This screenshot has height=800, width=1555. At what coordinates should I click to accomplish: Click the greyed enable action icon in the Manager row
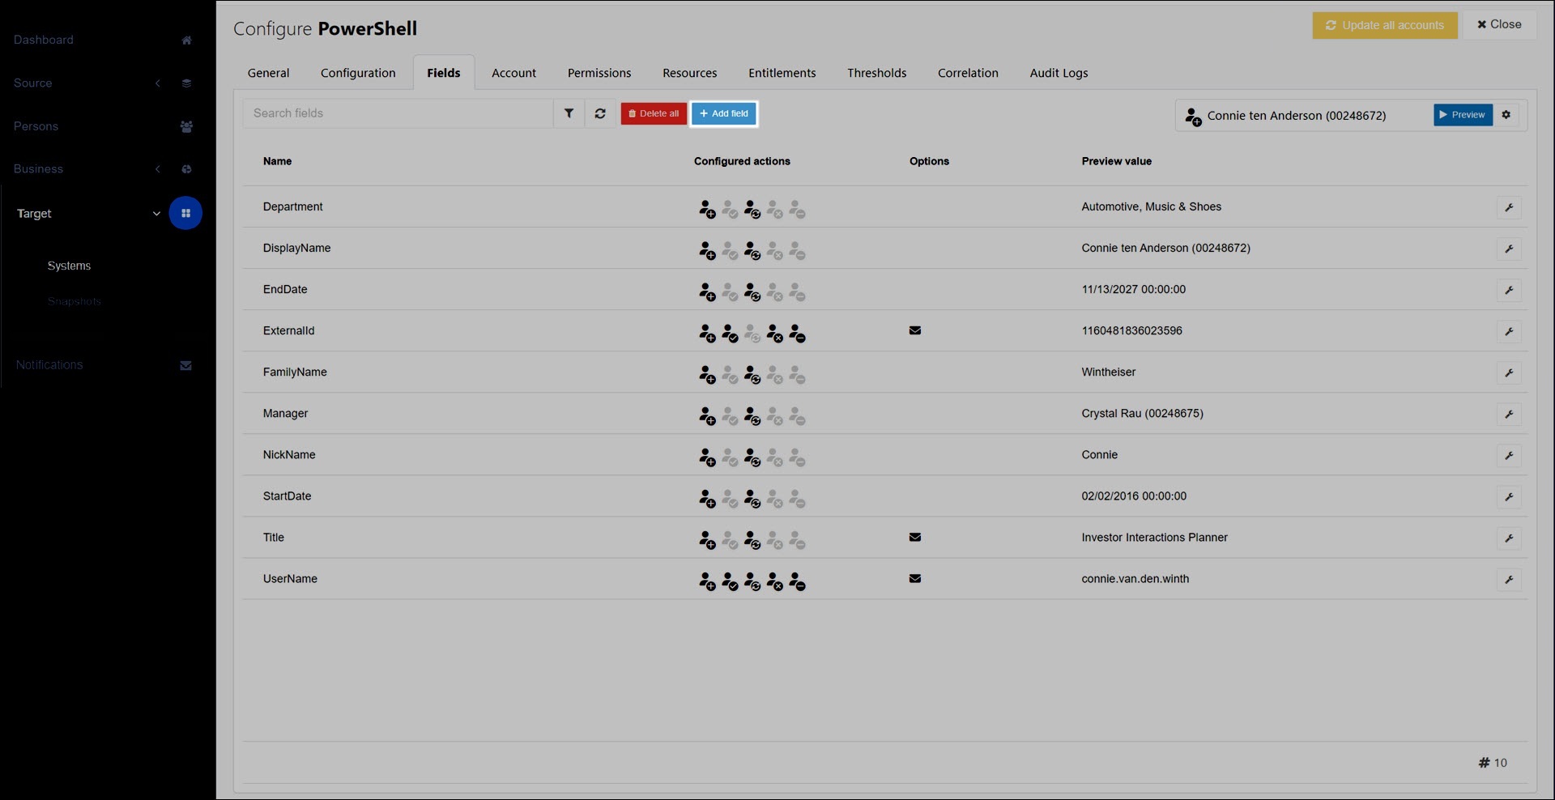(x=730, y=415)
